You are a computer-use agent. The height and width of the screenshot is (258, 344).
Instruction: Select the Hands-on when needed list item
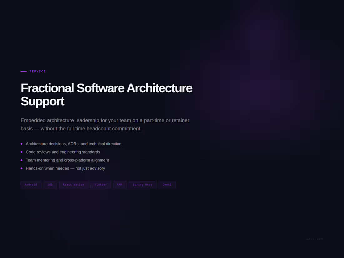tap(65, 168)
